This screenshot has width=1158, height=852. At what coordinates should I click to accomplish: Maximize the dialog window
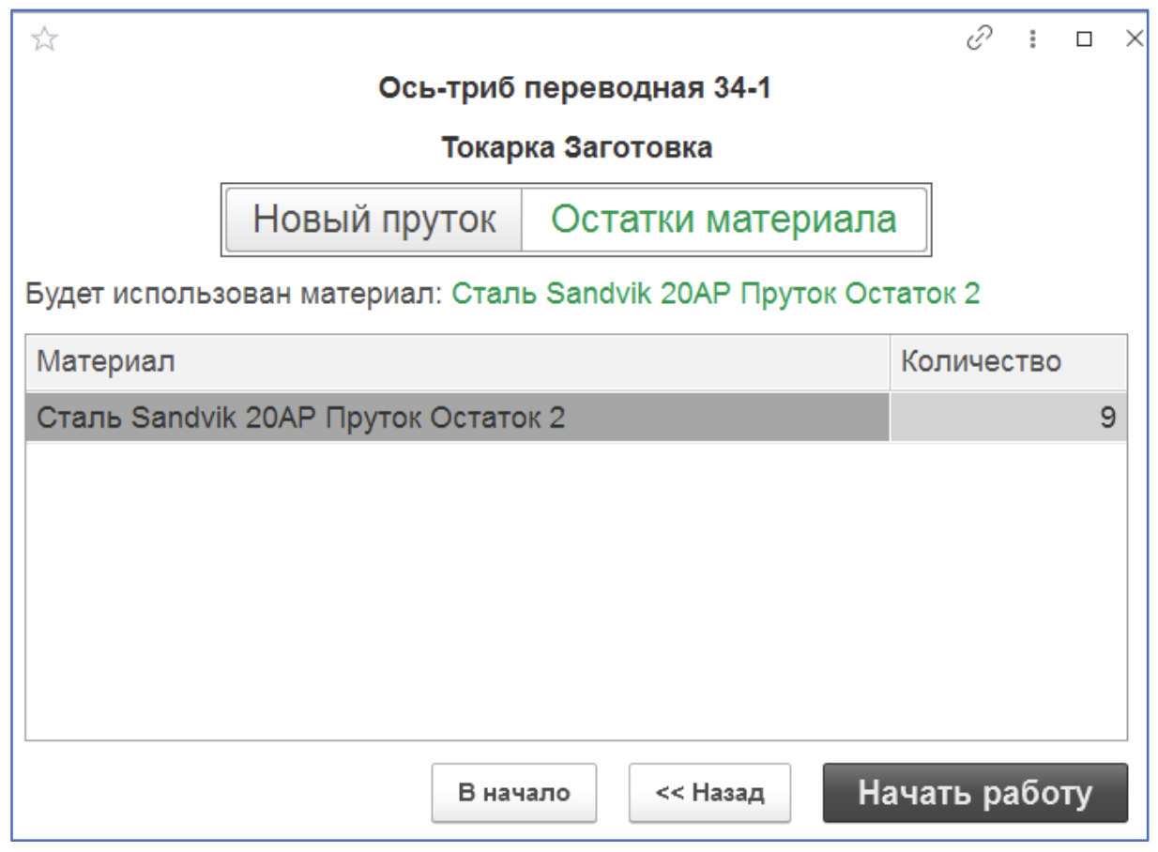(1084, 38)
